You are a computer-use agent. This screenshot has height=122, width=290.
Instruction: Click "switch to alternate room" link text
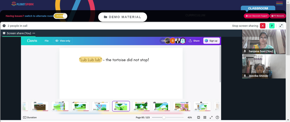tap(39, 16)
